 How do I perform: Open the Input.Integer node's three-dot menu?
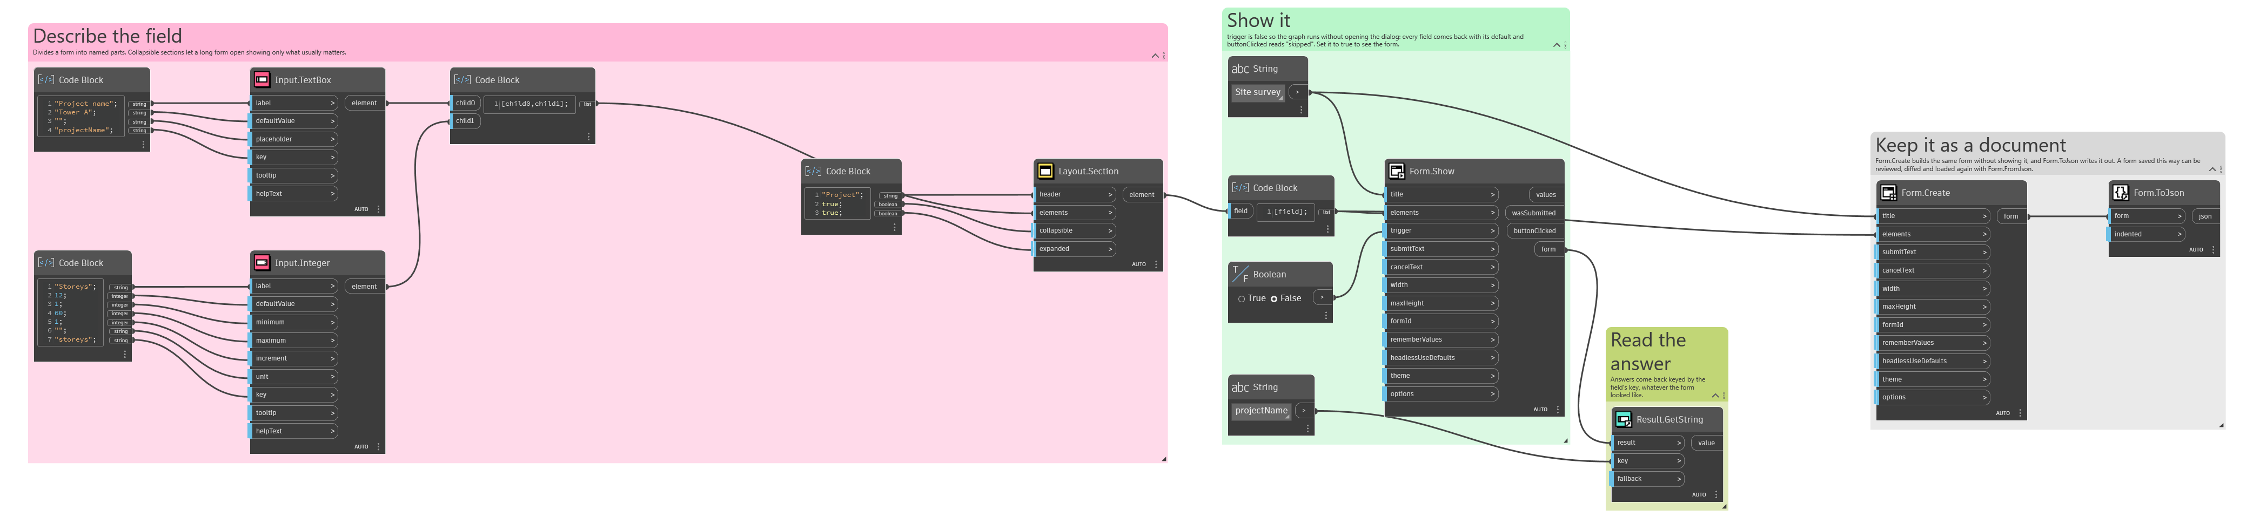(x=379, y=447)
